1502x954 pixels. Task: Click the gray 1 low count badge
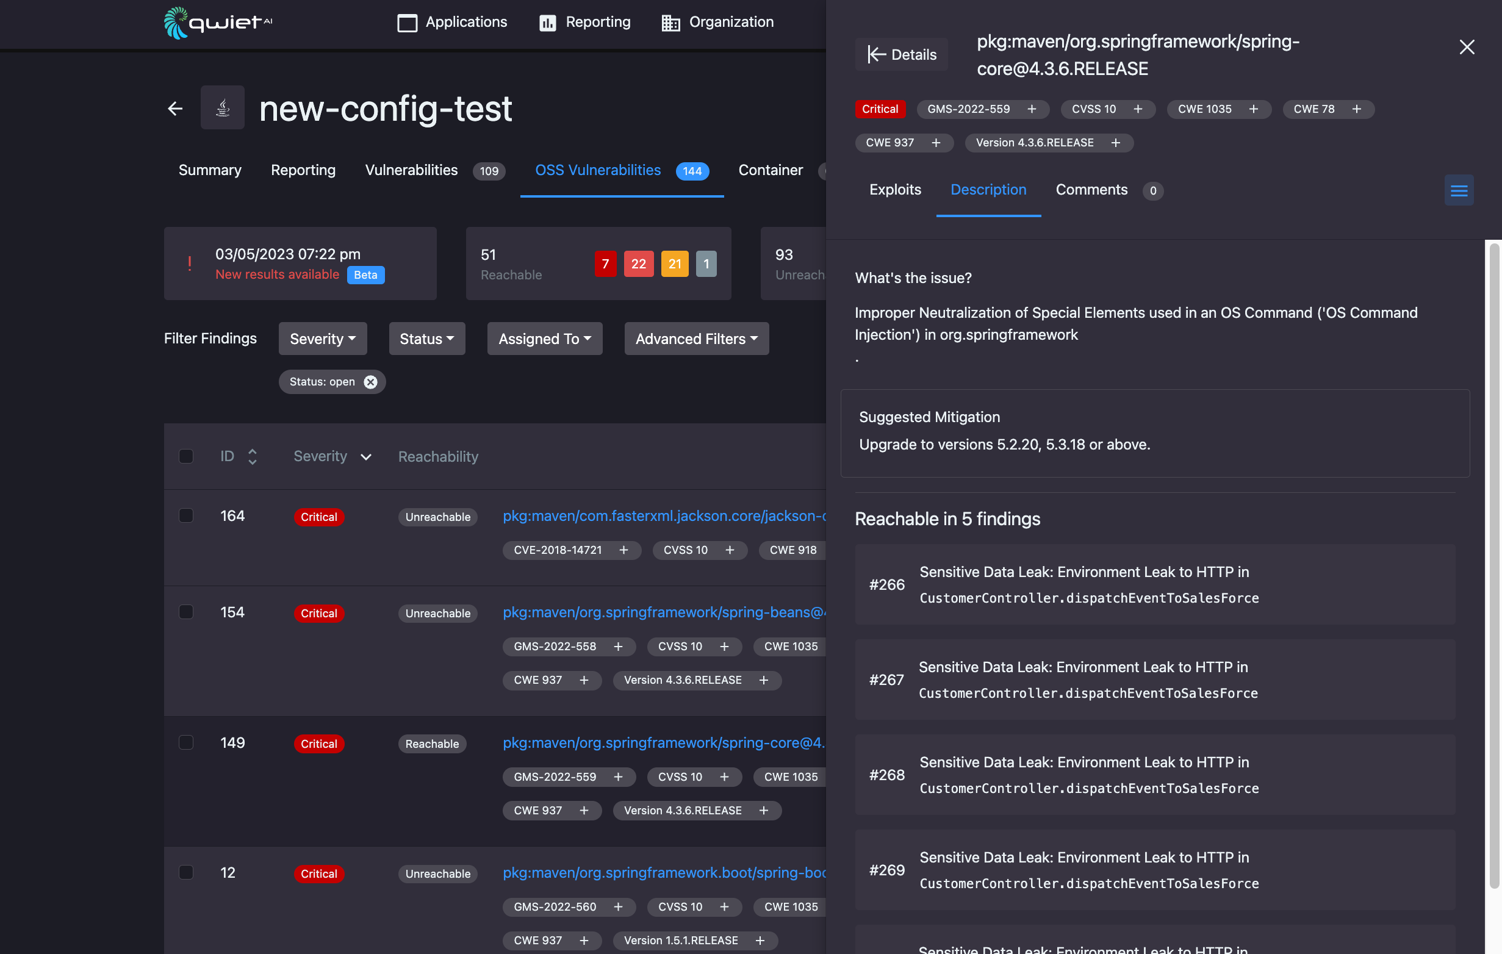coord(706,264)
